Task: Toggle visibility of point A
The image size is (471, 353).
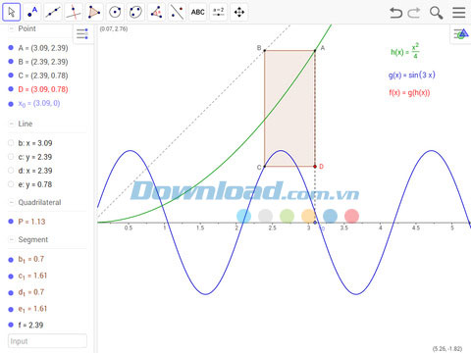Action: [11, 48]
